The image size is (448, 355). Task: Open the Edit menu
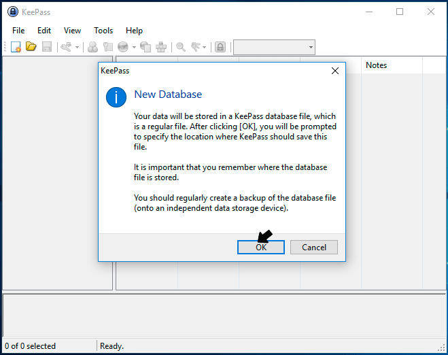coord(44,31)
